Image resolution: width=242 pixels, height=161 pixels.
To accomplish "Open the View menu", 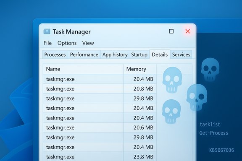I will [x=88, y=43].
